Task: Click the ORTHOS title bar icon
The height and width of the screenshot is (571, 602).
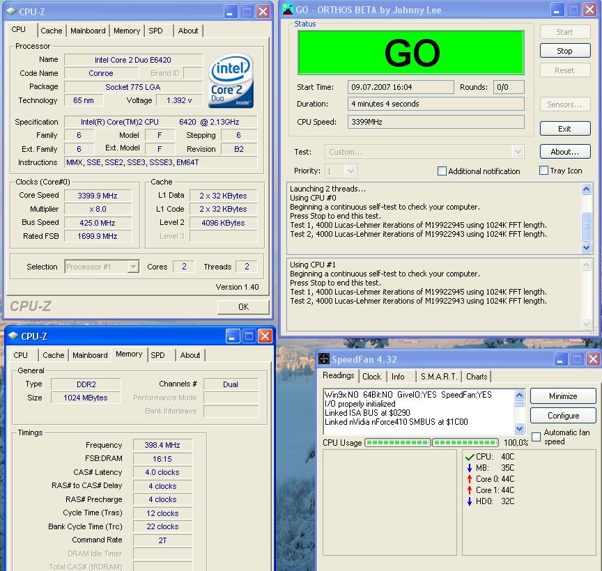Action: tap(288, 9)
